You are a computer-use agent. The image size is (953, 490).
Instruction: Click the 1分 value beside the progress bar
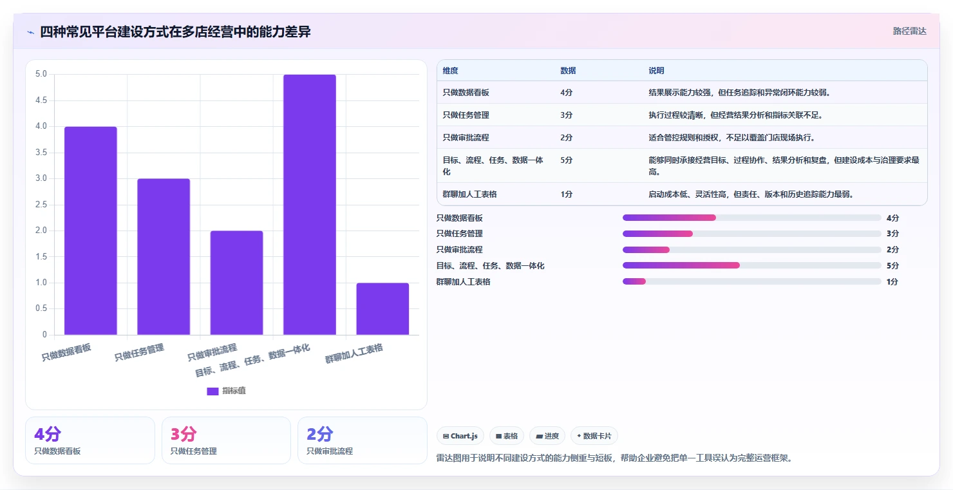click(x=892, y=281)
